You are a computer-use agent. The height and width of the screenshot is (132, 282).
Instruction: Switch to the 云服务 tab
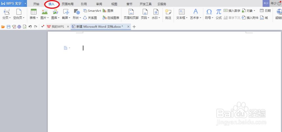click(x=162, y=4)
